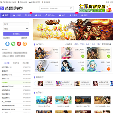Open 首页 home in the purple navbar
113x113 pixels.
[x=5, y=15]
